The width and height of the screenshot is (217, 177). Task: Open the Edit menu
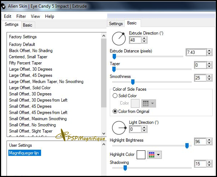(x=8, y=16)
